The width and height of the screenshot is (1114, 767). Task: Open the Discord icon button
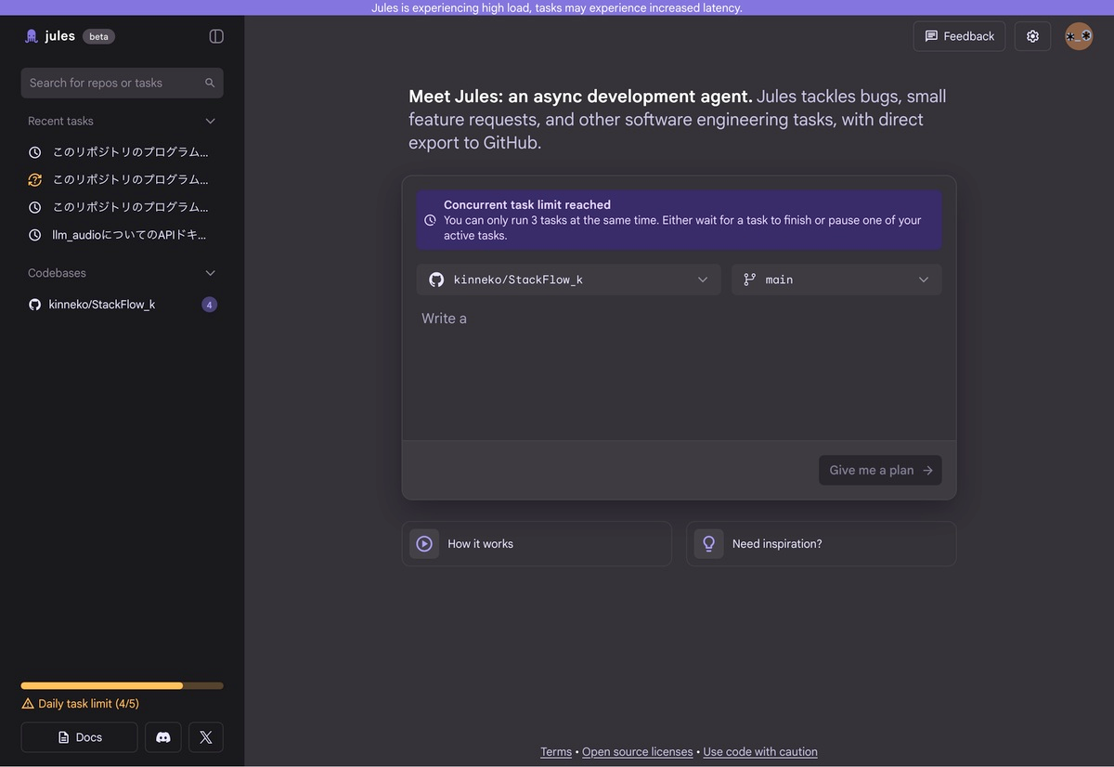pos(163,737)
